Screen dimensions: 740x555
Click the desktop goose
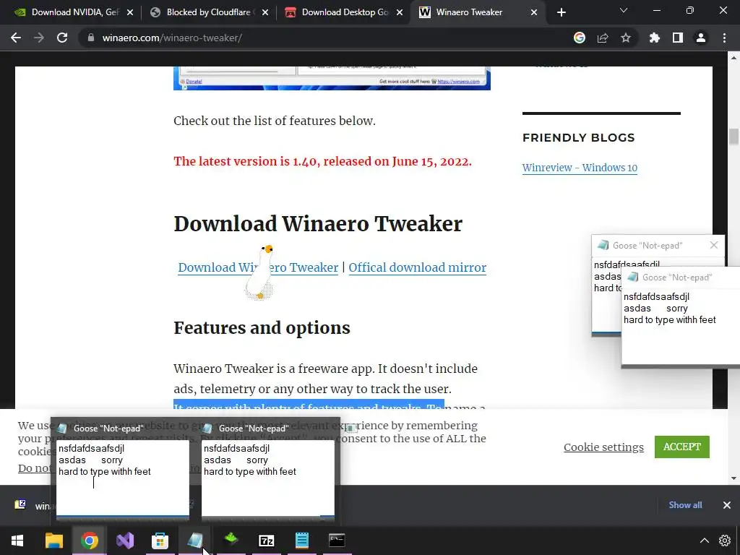[260, 272]
